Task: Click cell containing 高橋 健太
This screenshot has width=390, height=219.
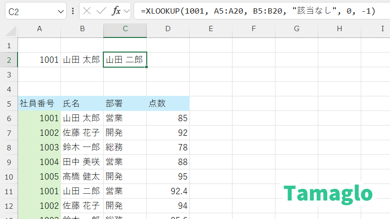Action: coord(82,176)
